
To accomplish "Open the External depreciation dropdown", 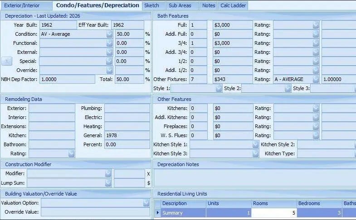I will (x=109, y=52).
